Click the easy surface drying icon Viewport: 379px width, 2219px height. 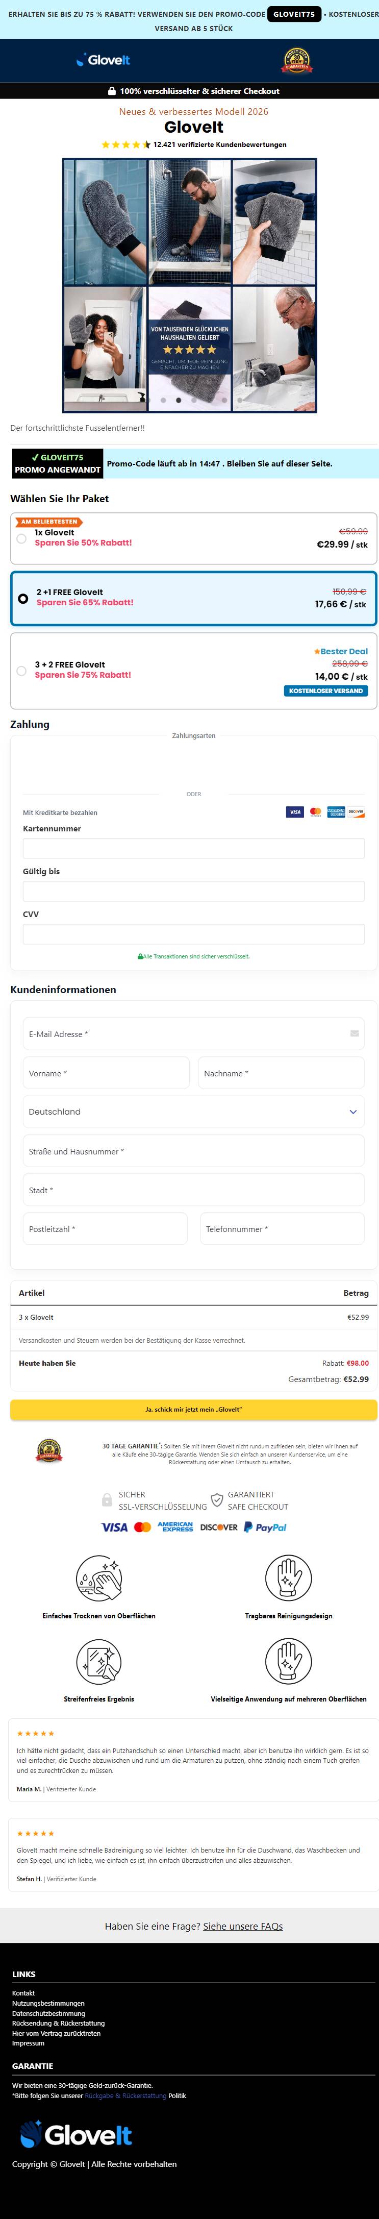pos(99,1577)
